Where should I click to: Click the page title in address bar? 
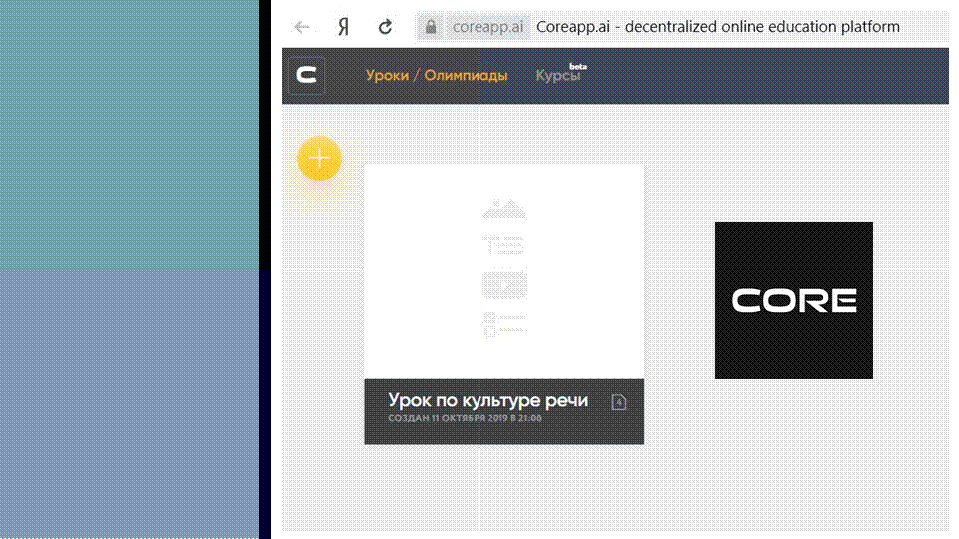[718, 27]
